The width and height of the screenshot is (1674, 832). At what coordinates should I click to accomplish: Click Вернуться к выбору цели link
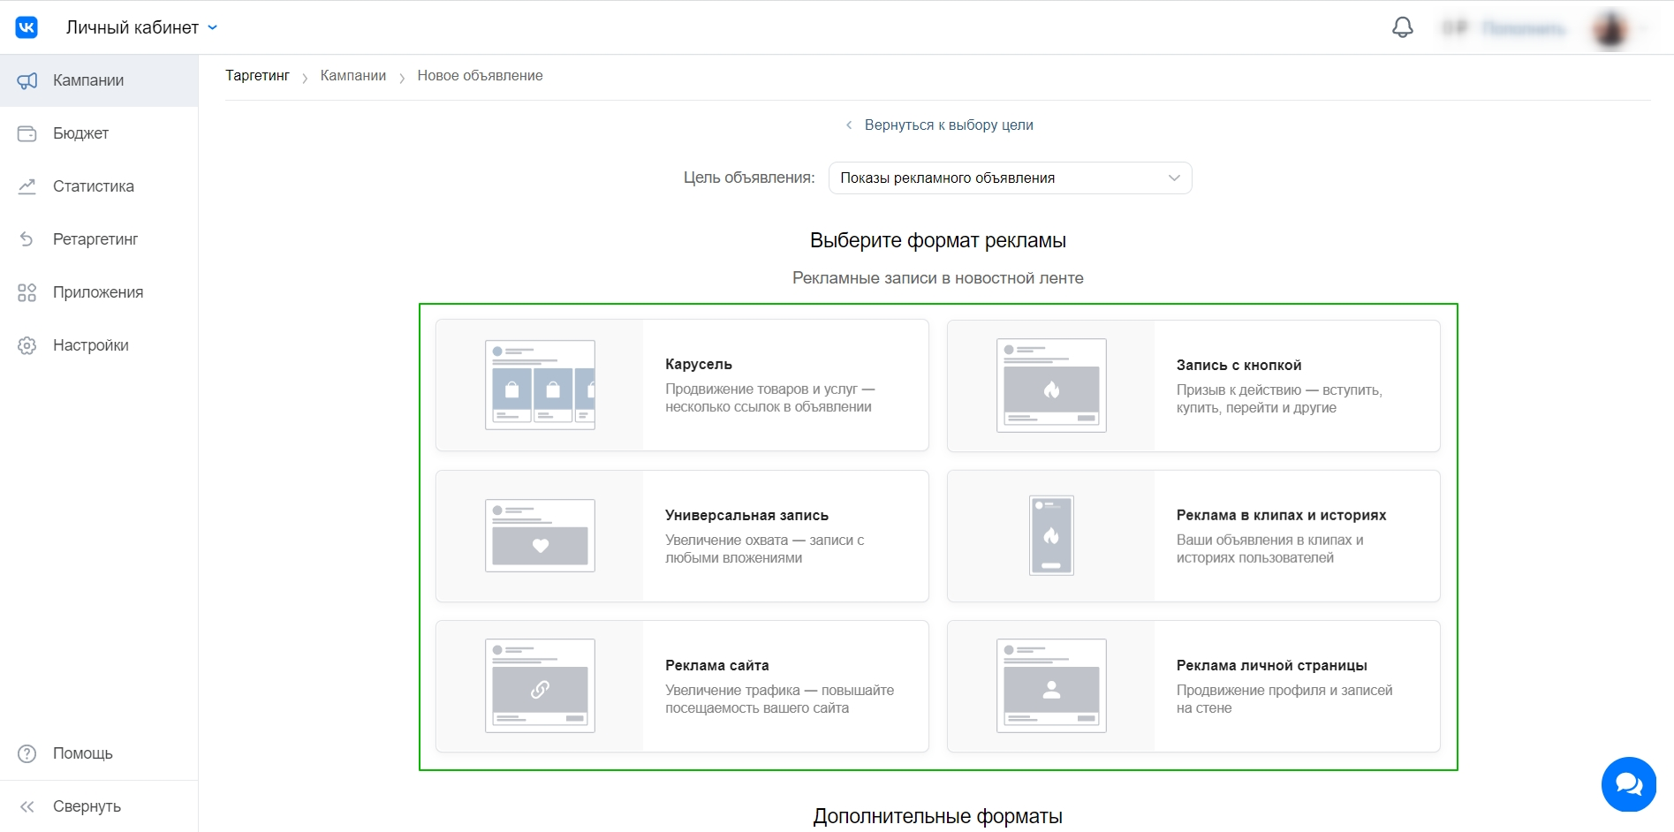coord(949,125)
